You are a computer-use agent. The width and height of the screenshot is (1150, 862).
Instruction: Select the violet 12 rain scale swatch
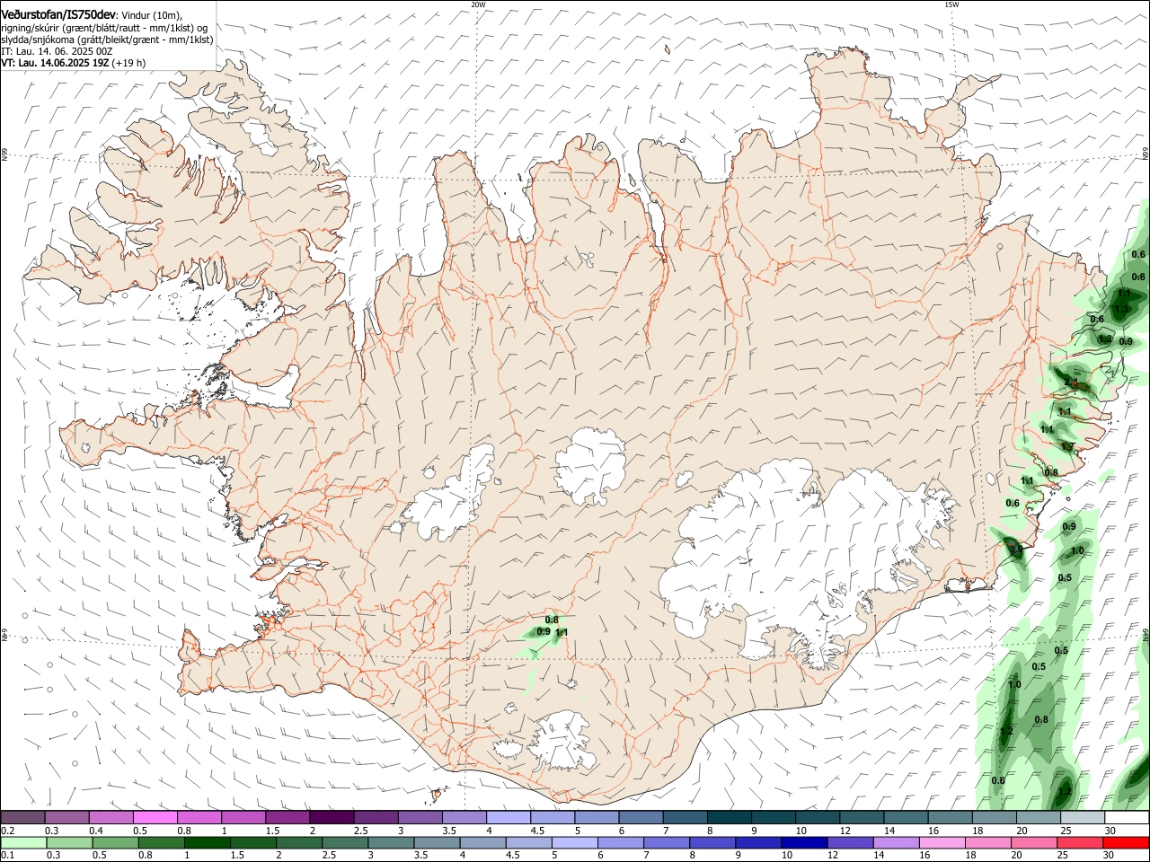(x=851, y=842)
